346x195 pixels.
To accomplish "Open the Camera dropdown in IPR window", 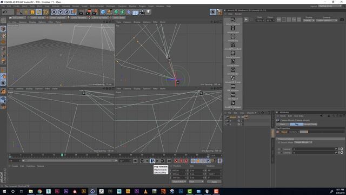I will 327,21.
